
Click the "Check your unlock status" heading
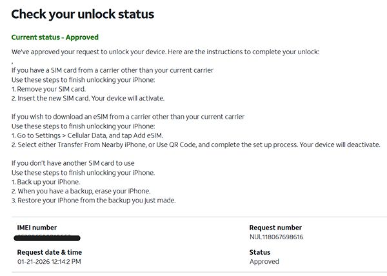tap(83, 14)
